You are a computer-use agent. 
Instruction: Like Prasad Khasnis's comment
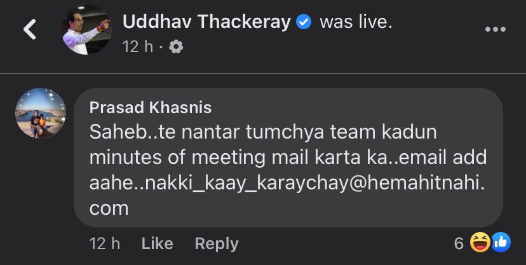tap(157, 243)
